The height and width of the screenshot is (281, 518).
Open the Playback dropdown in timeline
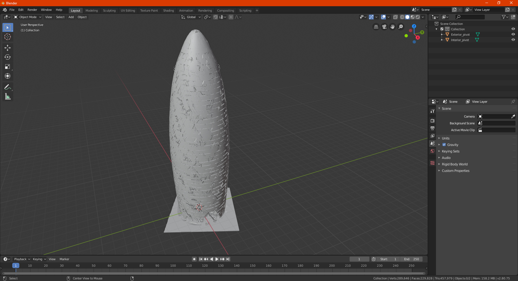coord(22,259)
